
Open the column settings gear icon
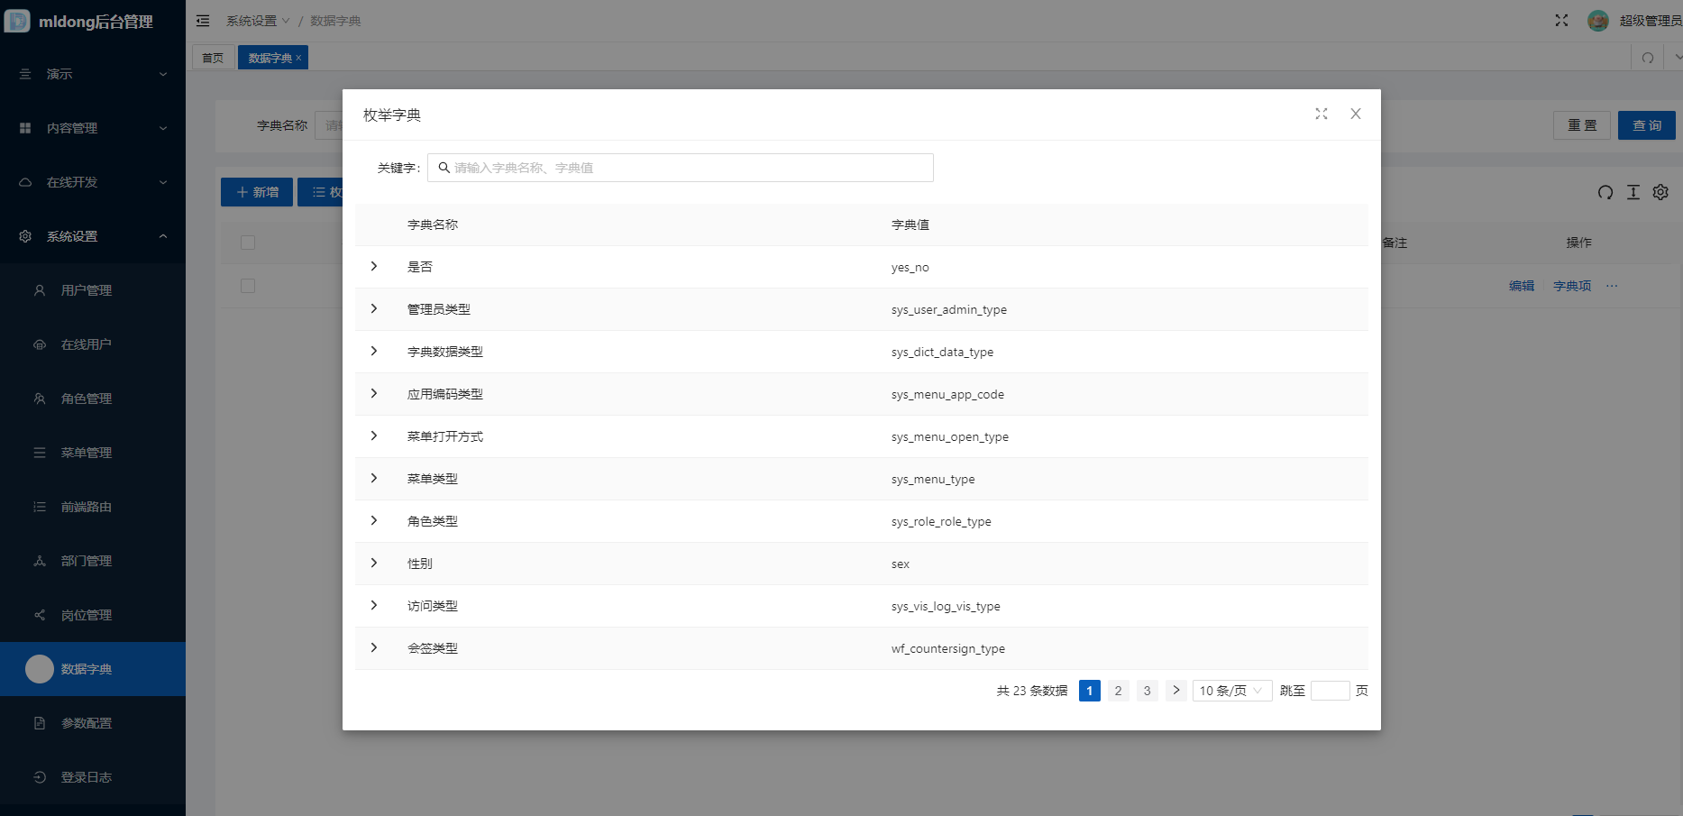coord(1660,192)
